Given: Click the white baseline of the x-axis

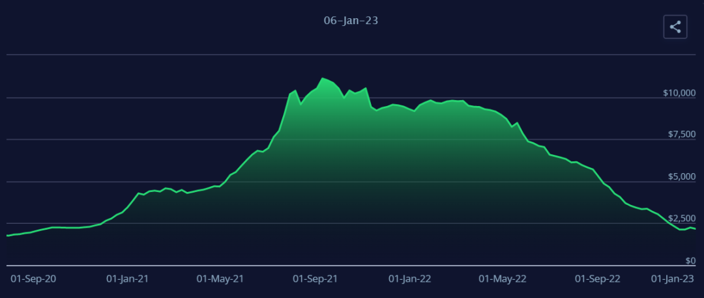Looking at the screenshot, I should pyautogui.click(x=352, y=265).
